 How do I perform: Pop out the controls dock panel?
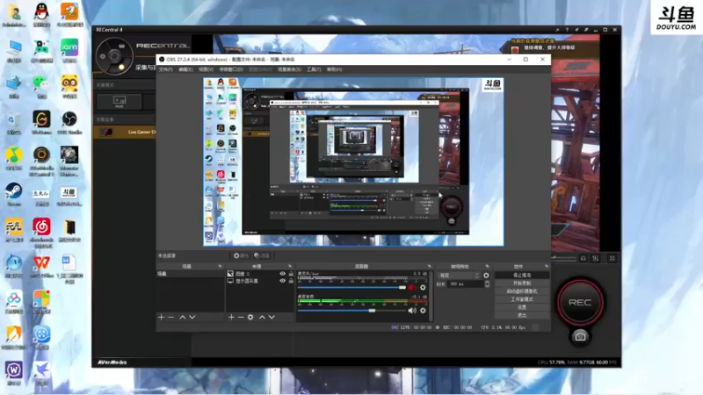point(546,267)
